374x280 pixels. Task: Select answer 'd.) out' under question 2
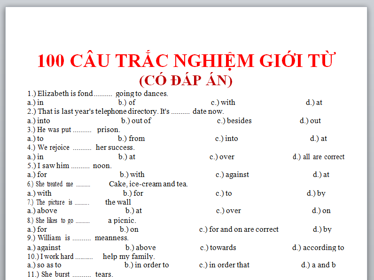(x=310, y=121)
